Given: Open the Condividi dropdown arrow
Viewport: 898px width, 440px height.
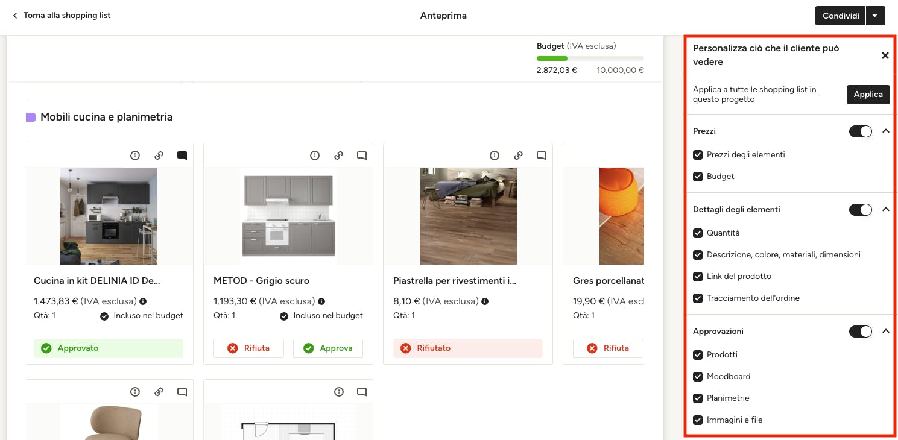Looking at the screenshot, I should [x=875, y=16].
